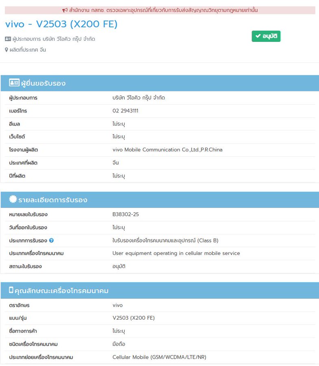Click the ID card icon in ผู้ยื่นขอรับรอง header
319x366 pixels.
click(14, 83)
